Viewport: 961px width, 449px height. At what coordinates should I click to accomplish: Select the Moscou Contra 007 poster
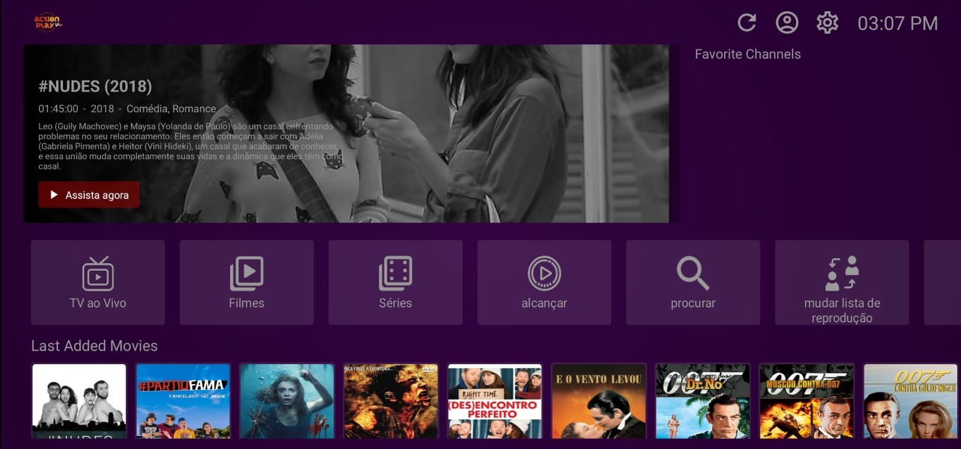pos(806,401)
